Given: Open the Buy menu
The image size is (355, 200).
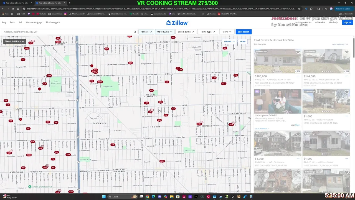Looking at the screenshot, I should point(4,22).
